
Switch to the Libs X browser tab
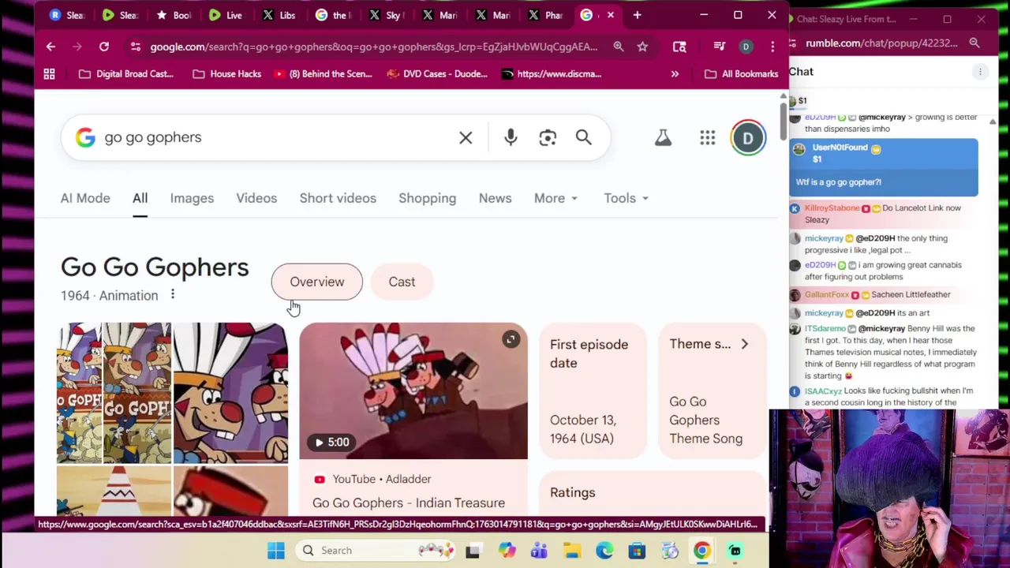279,15
